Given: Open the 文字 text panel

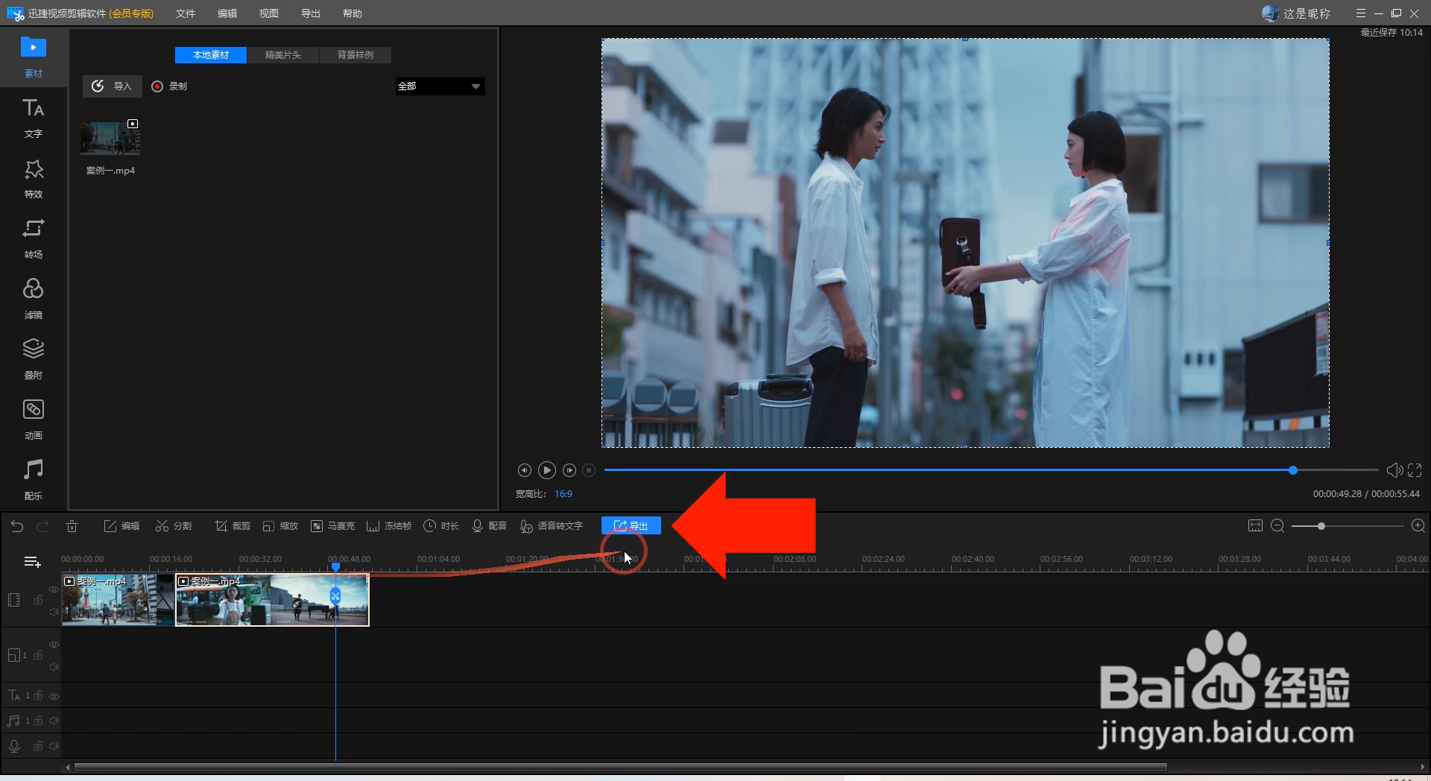Looking at the screenshot, I should click(33, 118).
